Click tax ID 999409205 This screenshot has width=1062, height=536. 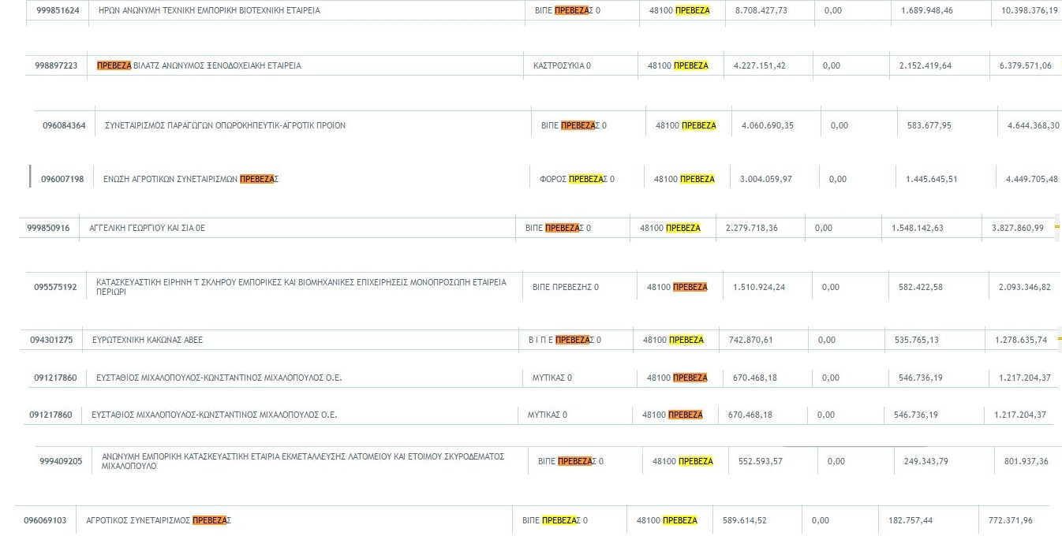coord(61,461)
